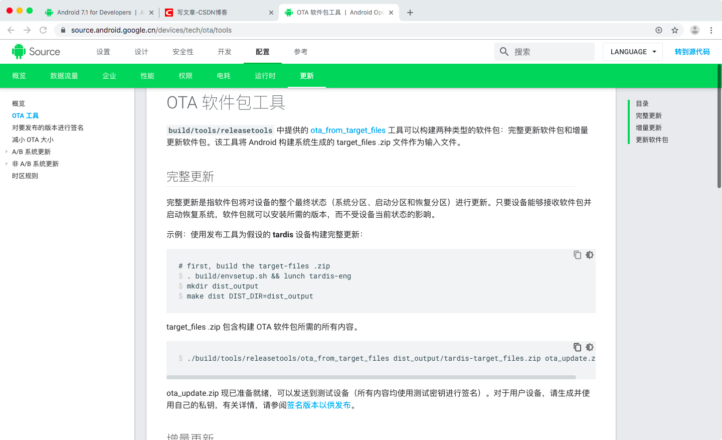This screenshot has height=440, width=722.
Task: Copy the ota_from_target_files command snippet
Action: pyautogui.click(x=577, y=347)
